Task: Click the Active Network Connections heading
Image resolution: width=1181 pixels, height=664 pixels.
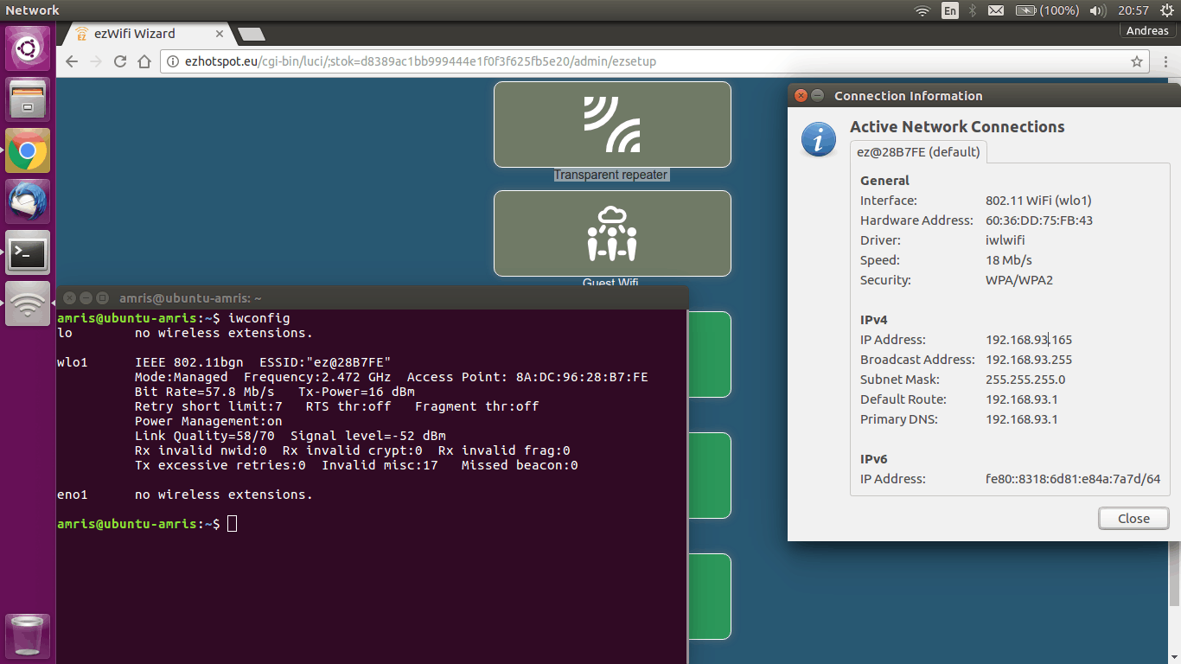Action: 957,127
